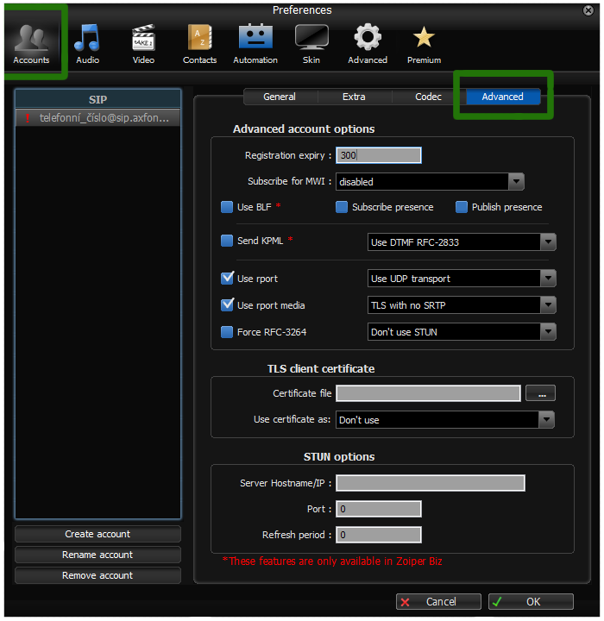
Task: Open the Automation preferences section
Action: point(255,43)
